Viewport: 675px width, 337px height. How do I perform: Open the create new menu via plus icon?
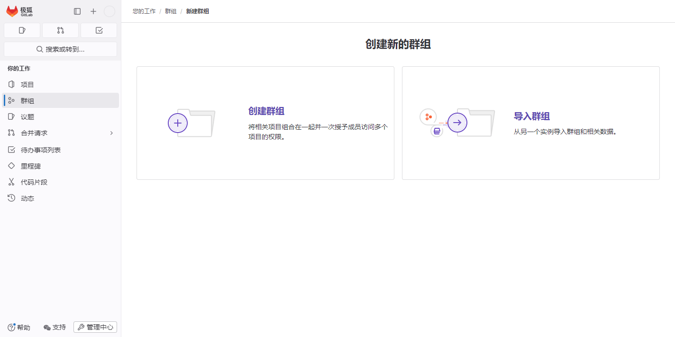93,11
